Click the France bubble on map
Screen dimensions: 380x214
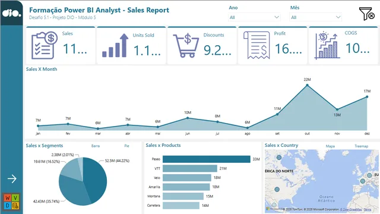363,181
